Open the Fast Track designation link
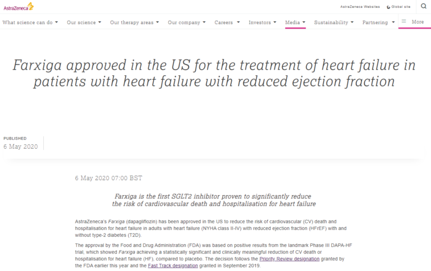Image resolution: width=431 pixels, height=271 pixels. (x=173, y=265)
